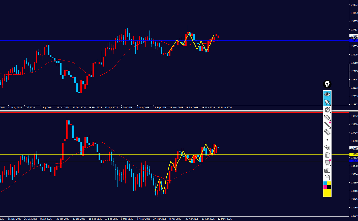Select the highlighter pen tool
This screenshot has width=358, height=221.
tap(327, 117)
